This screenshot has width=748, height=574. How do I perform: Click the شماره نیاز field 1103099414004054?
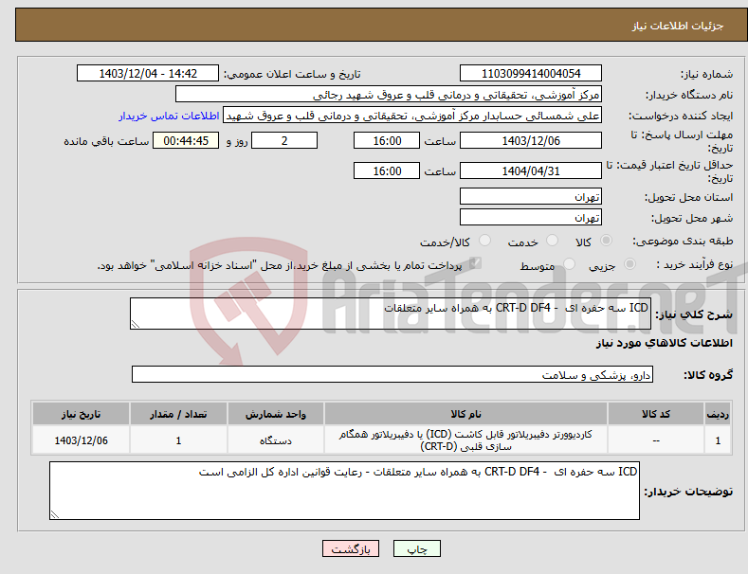pyautogui.click(x=531, y=74)
